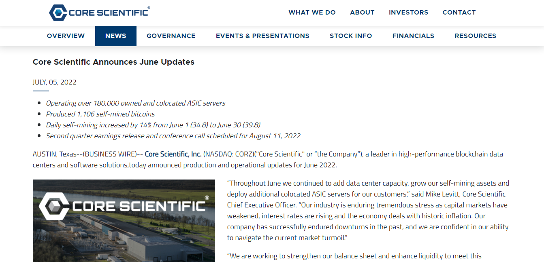
Task: Click the Core Scientific wordmark in the header
Action: click(109, 12)
